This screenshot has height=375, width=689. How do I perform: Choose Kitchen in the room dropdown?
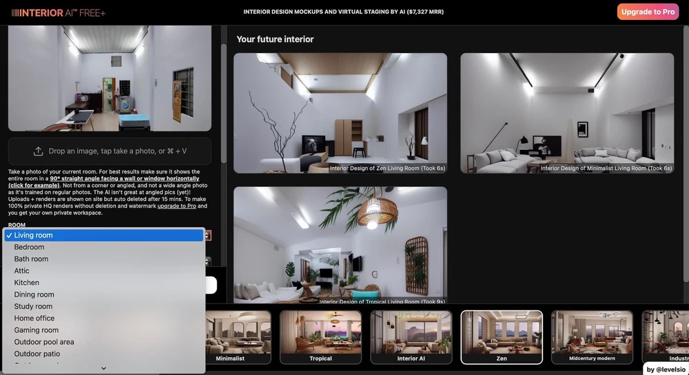click(27, 283)
